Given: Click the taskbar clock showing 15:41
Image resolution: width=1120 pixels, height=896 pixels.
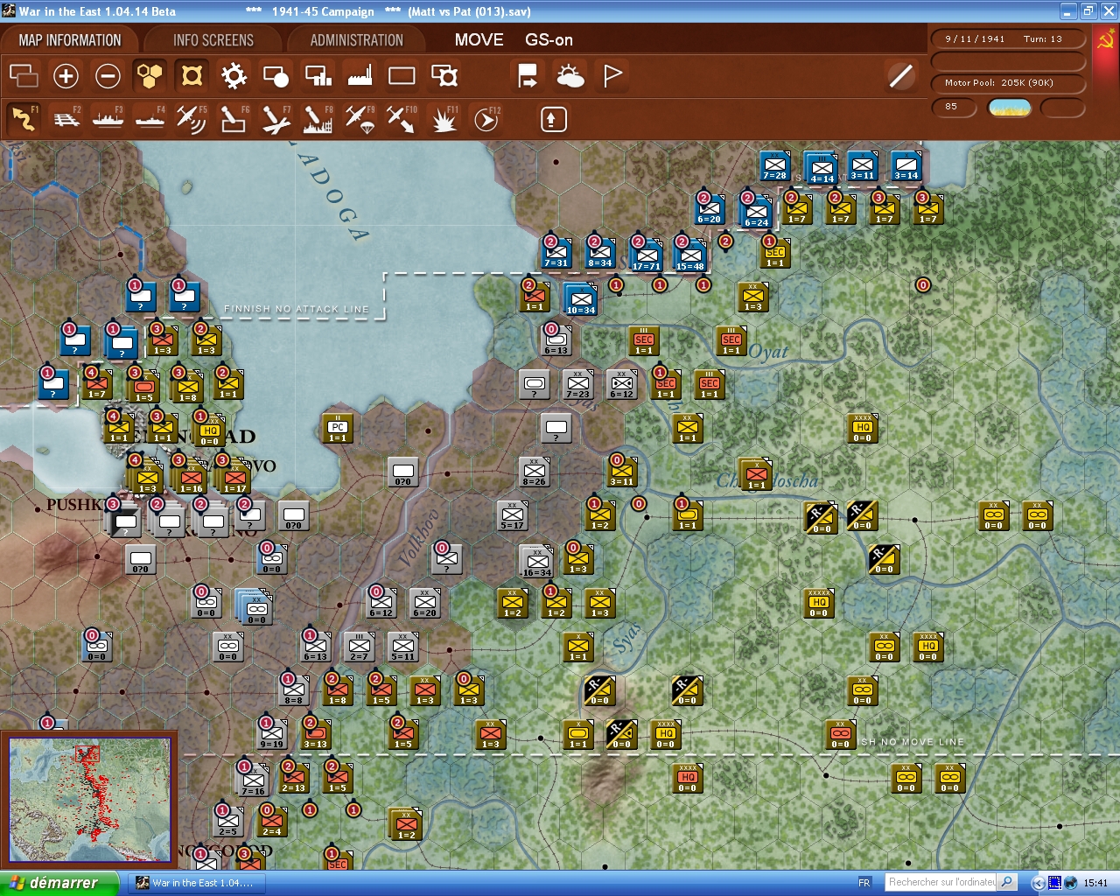Looking at the screenshot, I should click(1095, 883).
